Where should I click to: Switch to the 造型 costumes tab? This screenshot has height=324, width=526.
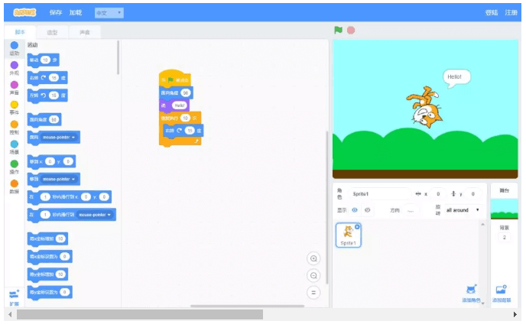click(52, 32)
